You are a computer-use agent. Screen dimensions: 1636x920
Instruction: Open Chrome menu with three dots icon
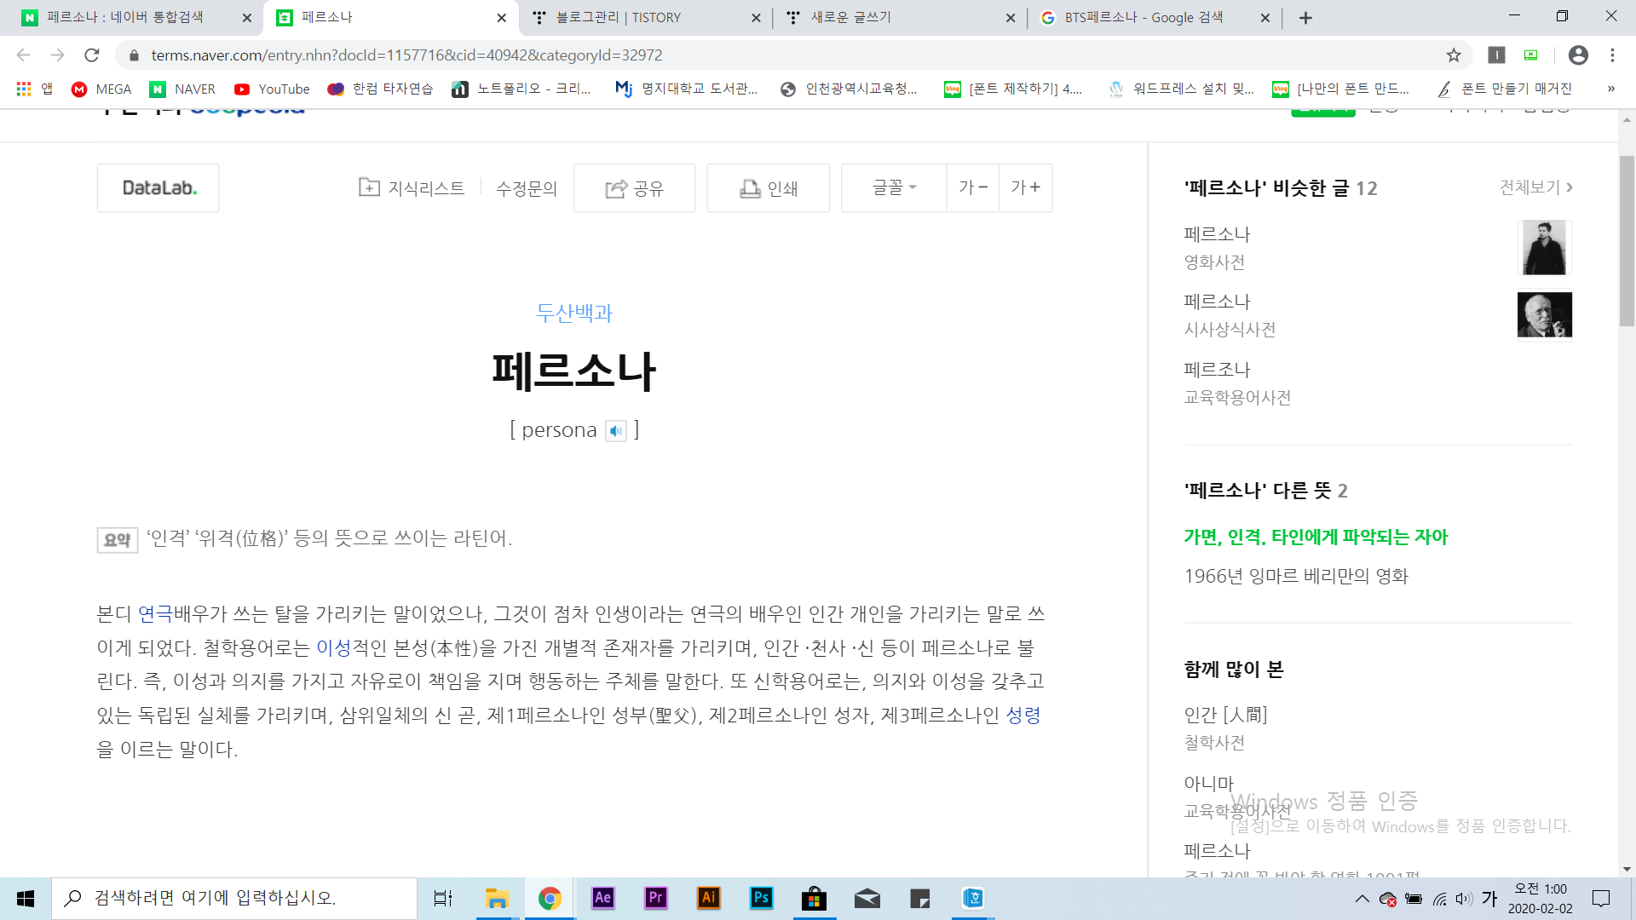[1612, 55]
